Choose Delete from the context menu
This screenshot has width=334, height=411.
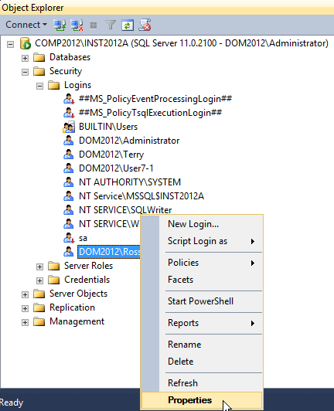coord(202,362)
